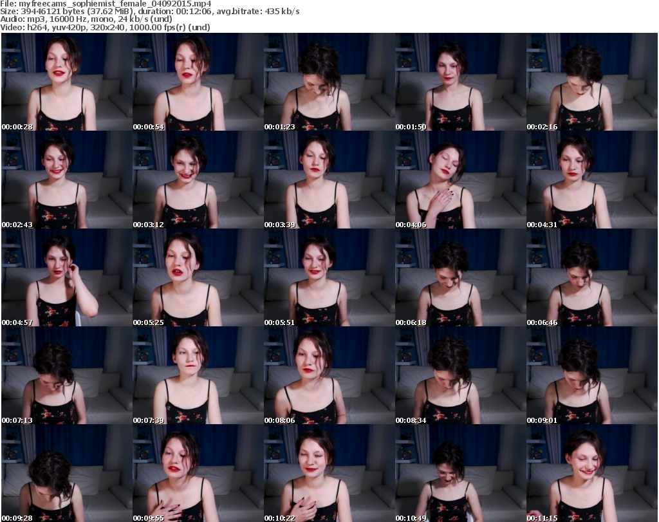This screenshot has height=522, width=659.
Task: Select the frame stamped 00:07:13
Action: [67, 376]
